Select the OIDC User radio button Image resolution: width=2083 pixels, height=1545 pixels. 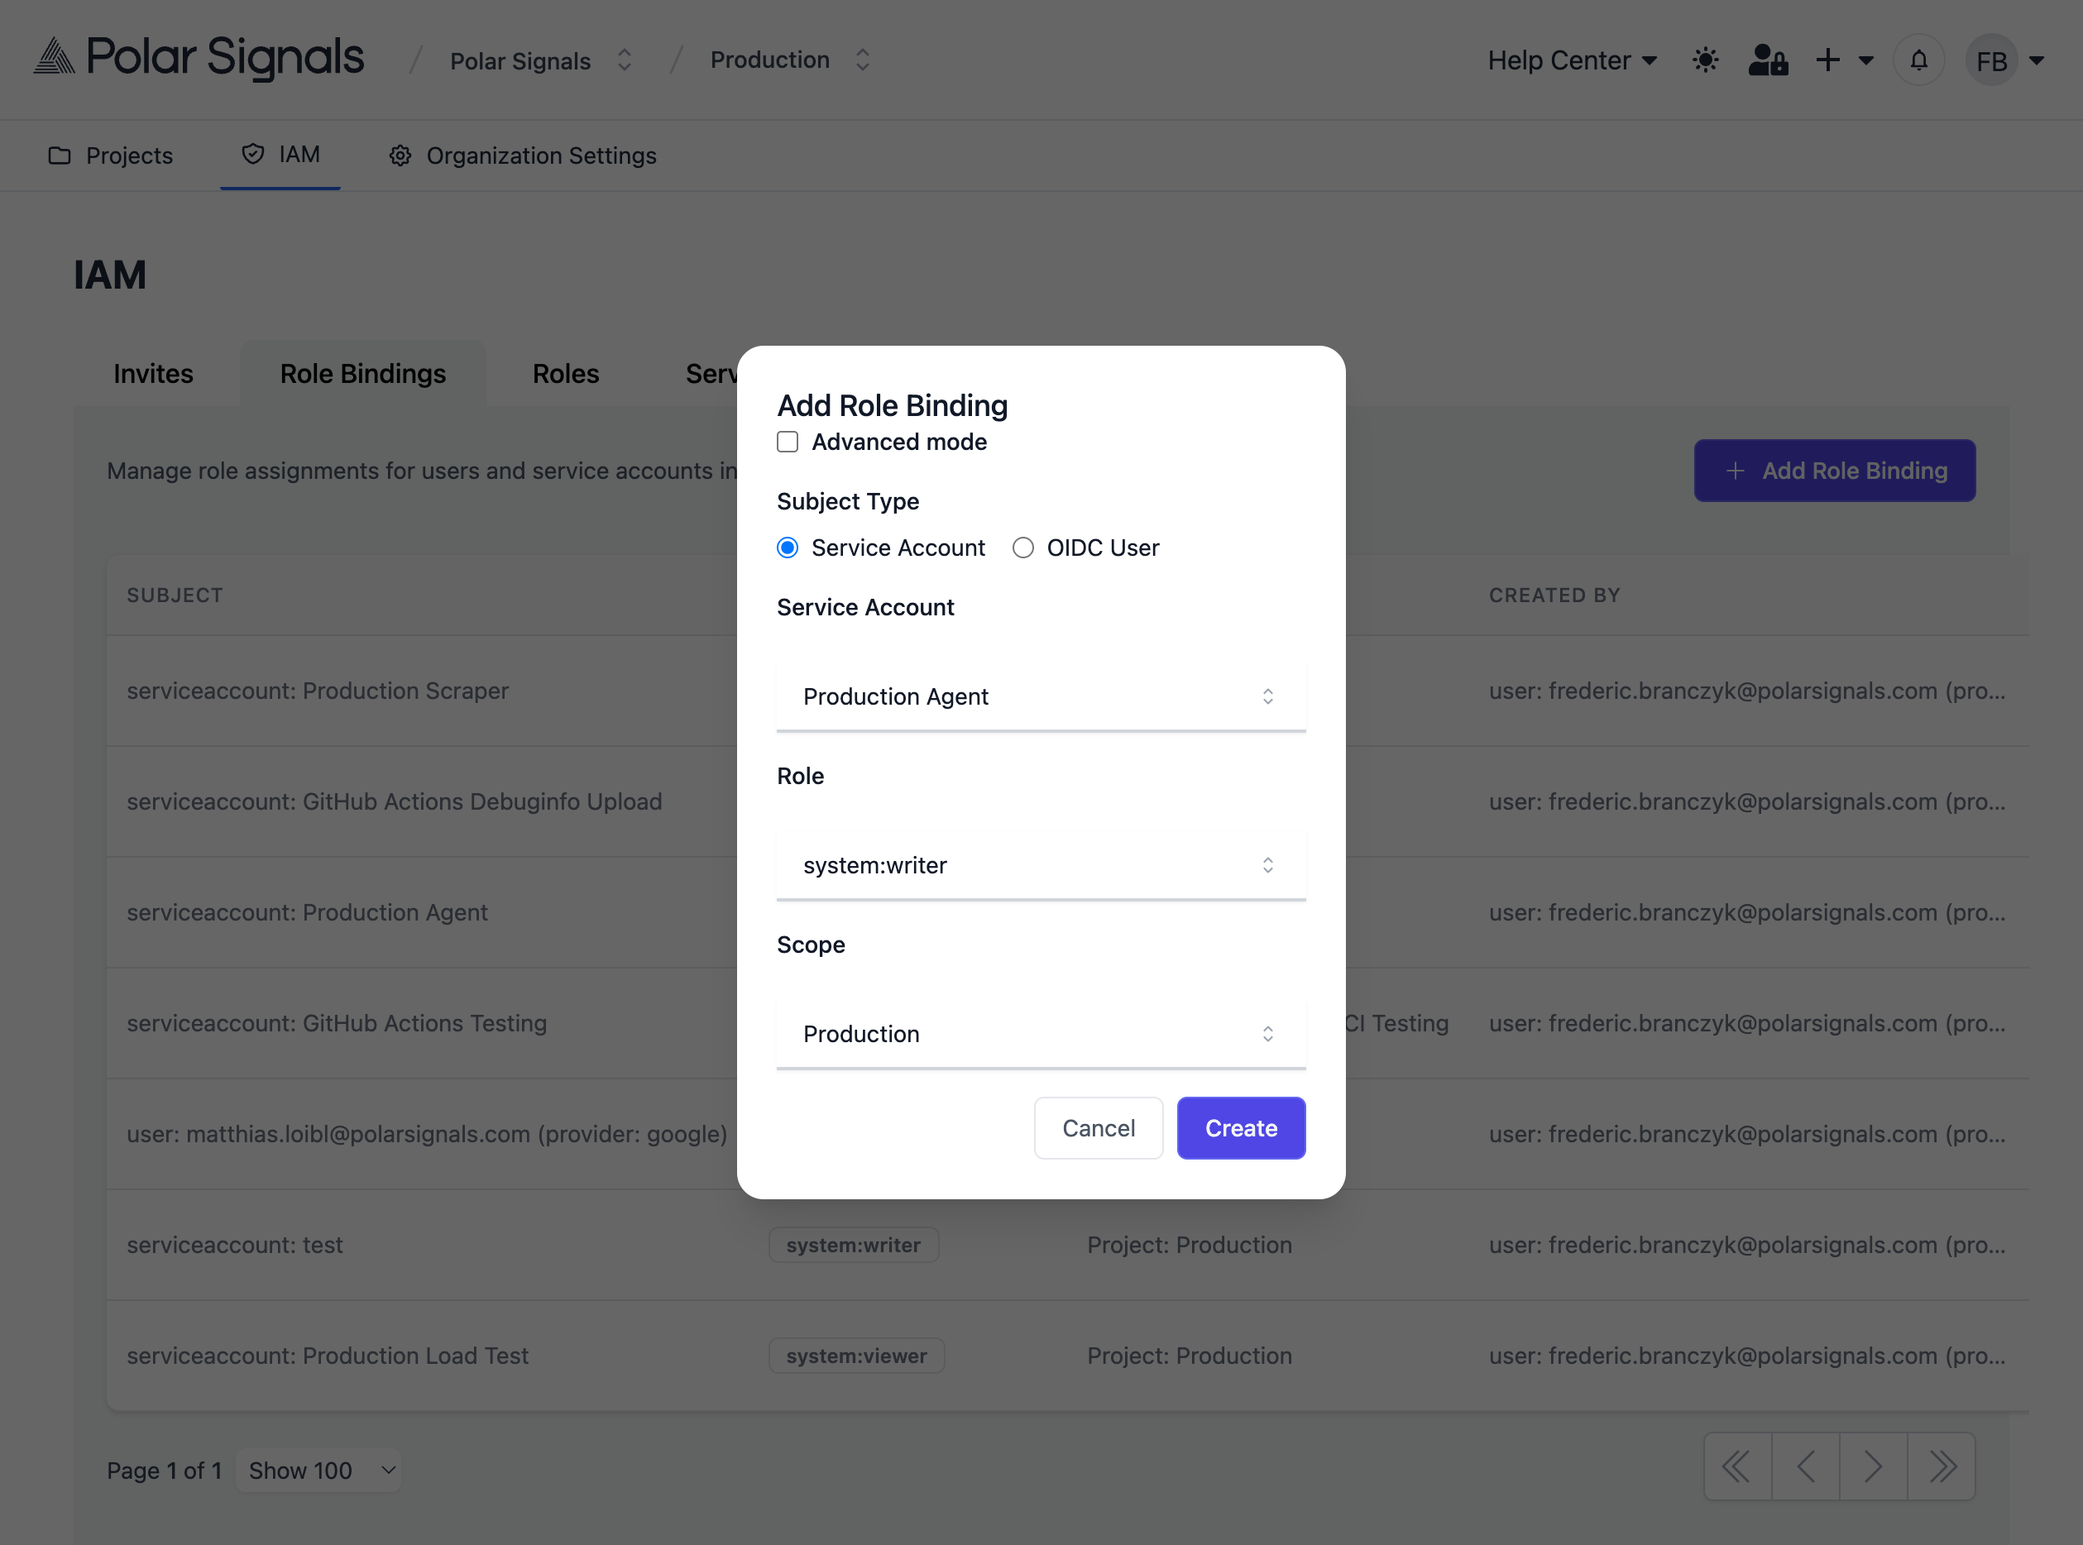(x=1022, y=547)
